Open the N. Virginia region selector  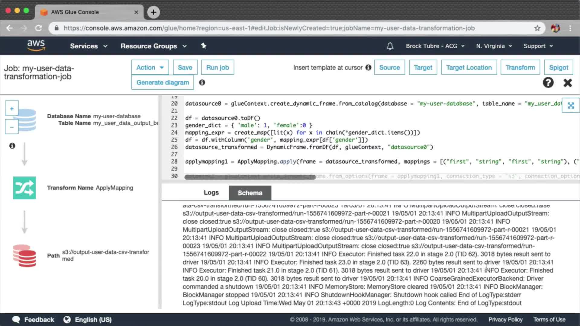tap(494, 46)
